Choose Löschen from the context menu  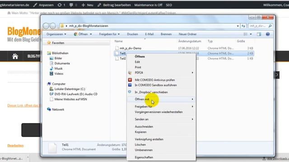[140, 144]
